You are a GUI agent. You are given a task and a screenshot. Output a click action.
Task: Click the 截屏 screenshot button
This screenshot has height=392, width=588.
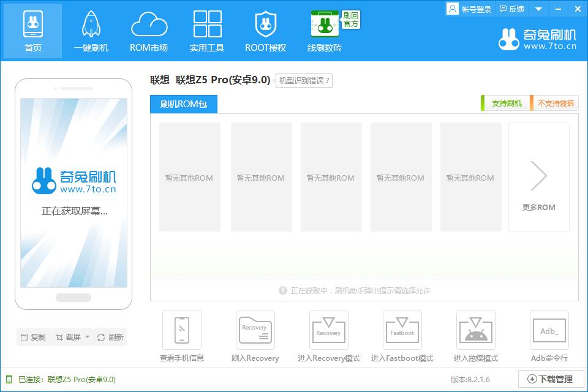click(x=68, y=337)
